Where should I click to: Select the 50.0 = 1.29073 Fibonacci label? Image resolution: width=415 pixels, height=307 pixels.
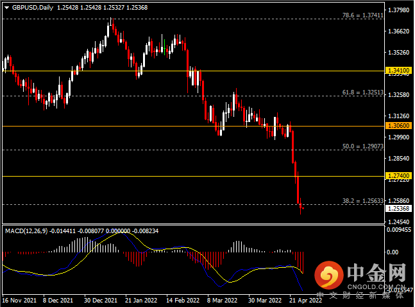tap(362, 146)
